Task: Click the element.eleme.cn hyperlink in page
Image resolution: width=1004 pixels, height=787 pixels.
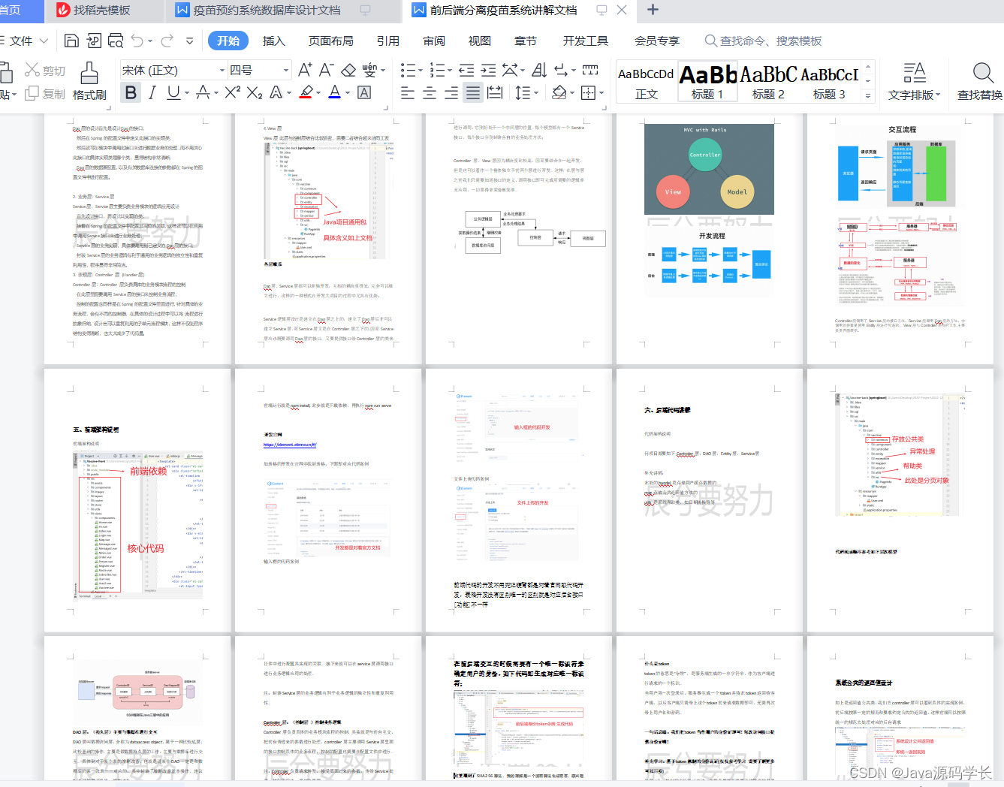Action: [290, 445]
